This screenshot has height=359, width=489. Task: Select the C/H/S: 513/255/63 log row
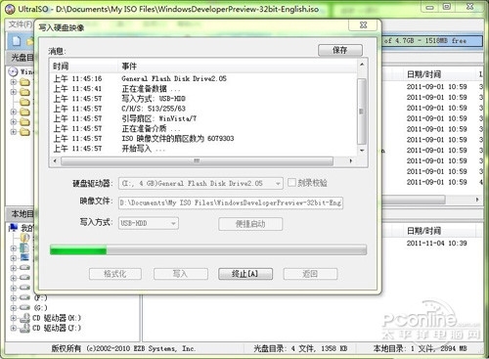(203, 109)
